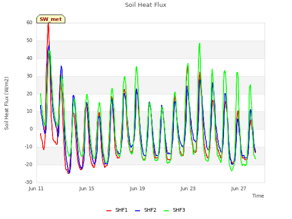The width and height of the screenshot is (292, 219).
Task: Toggle the SHF3 series in the legend
Action: [174, 210]
